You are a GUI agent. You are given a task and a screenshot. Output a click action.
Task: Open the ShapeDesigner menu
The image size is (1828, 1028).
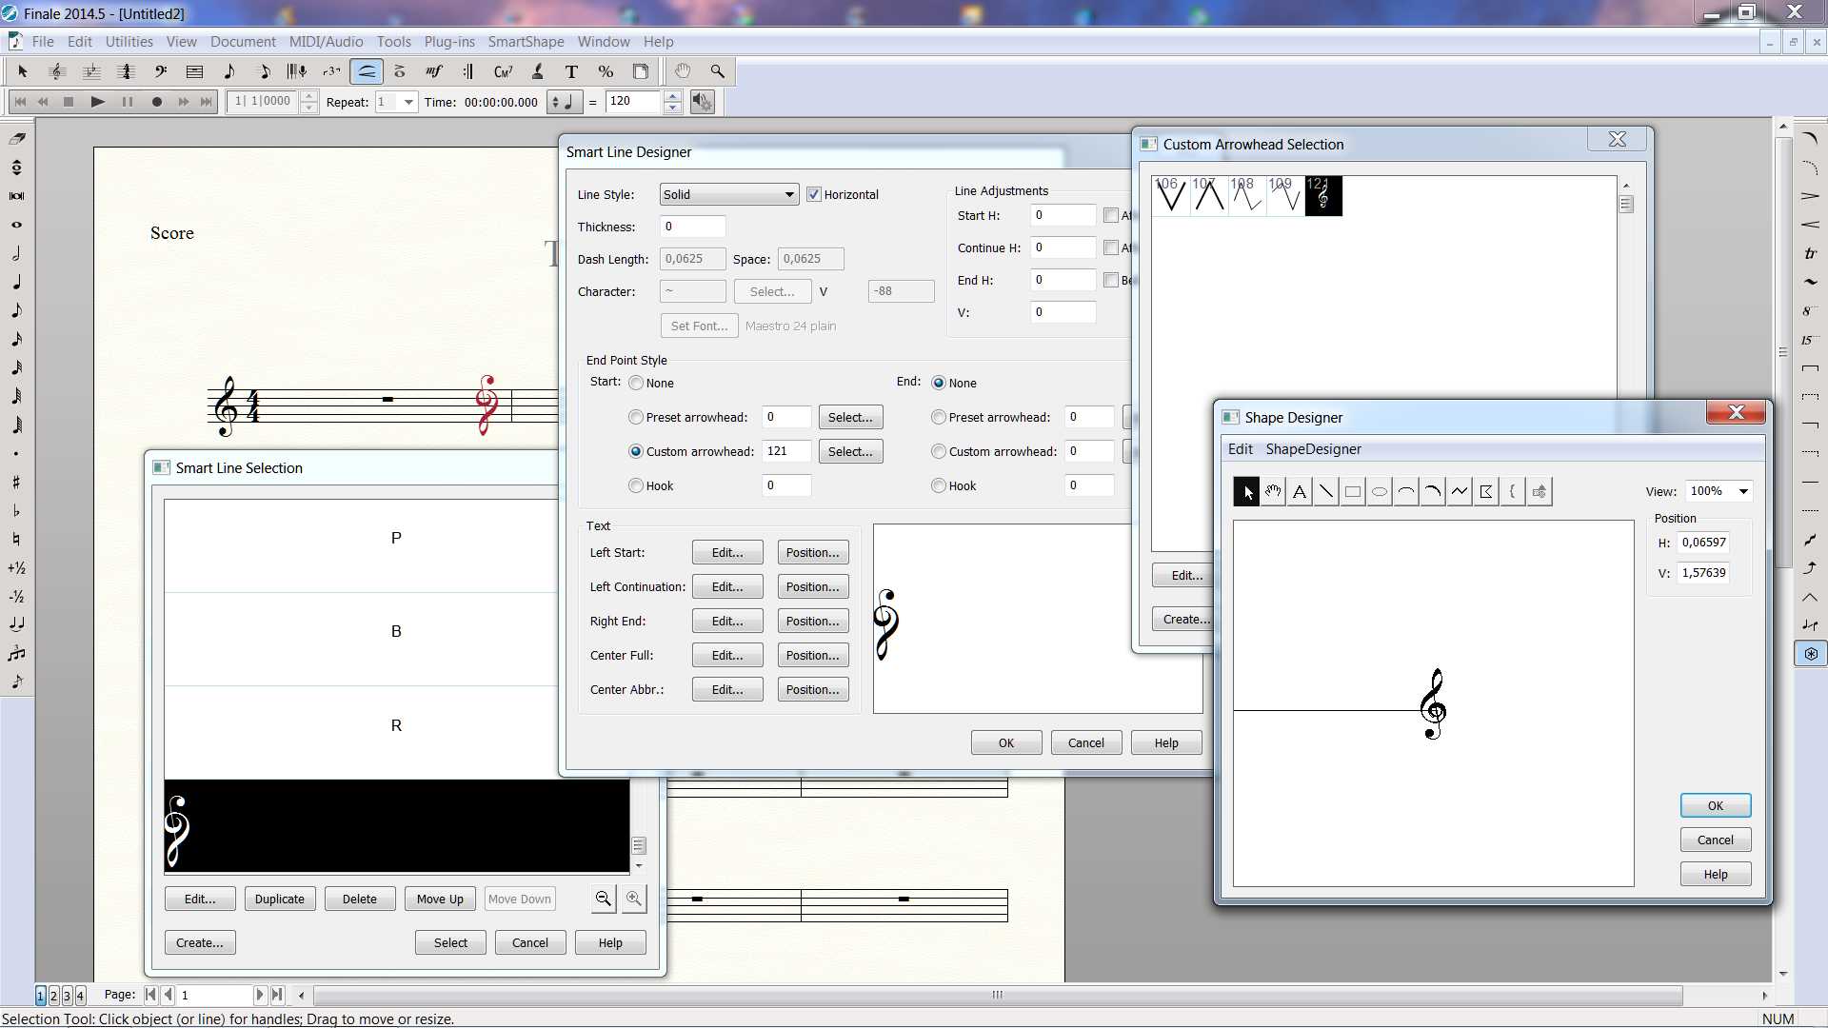pos(1313,449)
